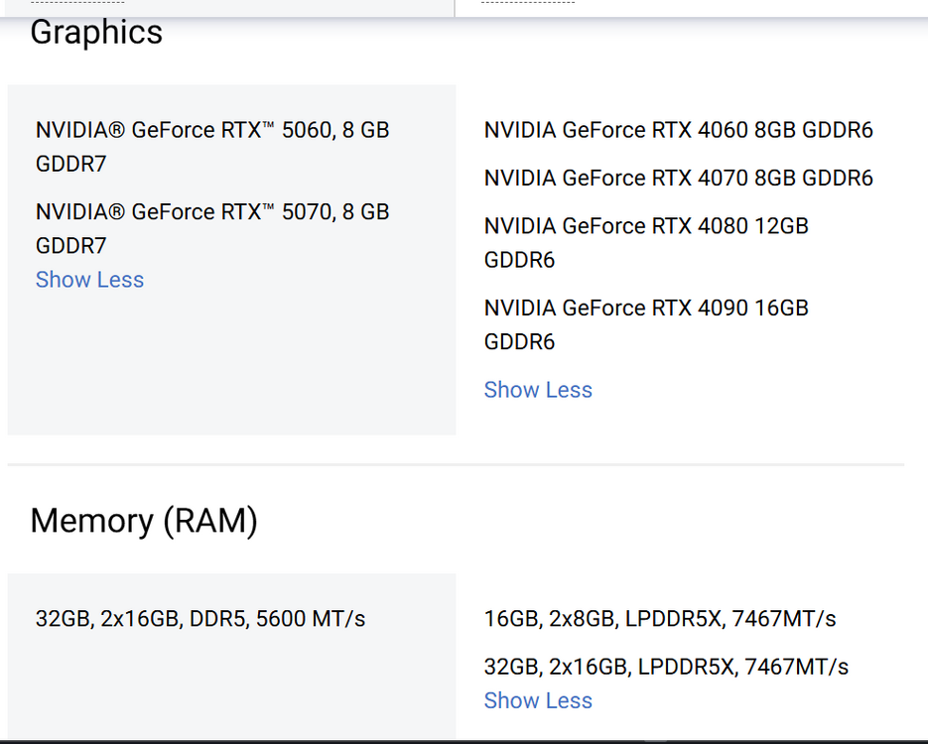Screen dimensions: 928x744
Task: Click the GeForce RTX 4070 8GB GDDR6 option
Action: point(678,178)
